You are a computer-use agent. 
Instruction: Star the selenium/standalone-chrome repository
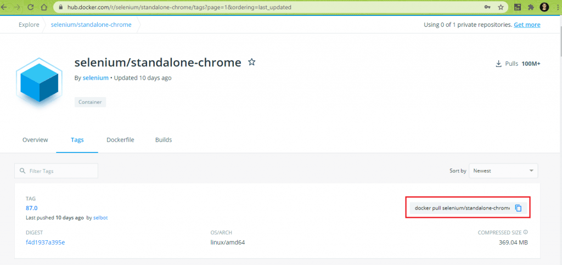tap(252, 62)
